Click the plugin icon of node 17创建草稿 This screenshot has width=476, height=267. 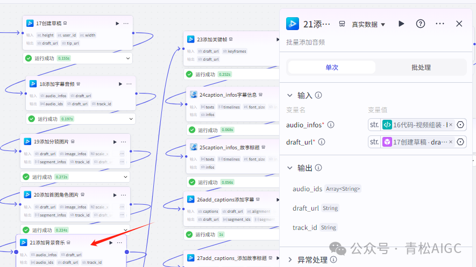30,23
